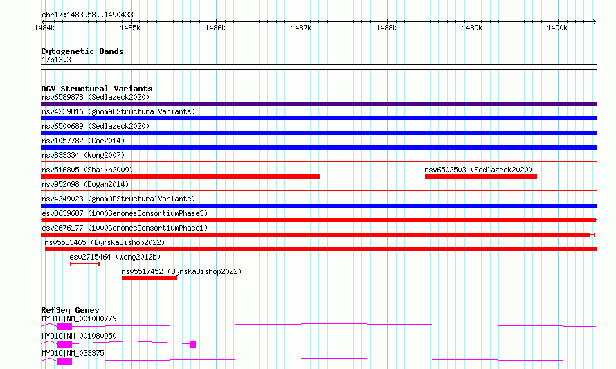616x369 pixels.
Task: Click the DGV Structural Variants track title
Action: [97, 89]
